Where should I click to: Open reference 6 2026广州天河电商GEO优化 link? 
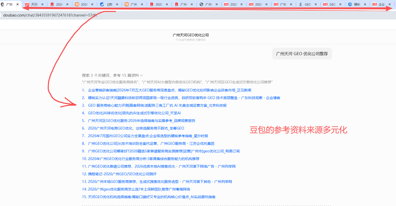136,128
